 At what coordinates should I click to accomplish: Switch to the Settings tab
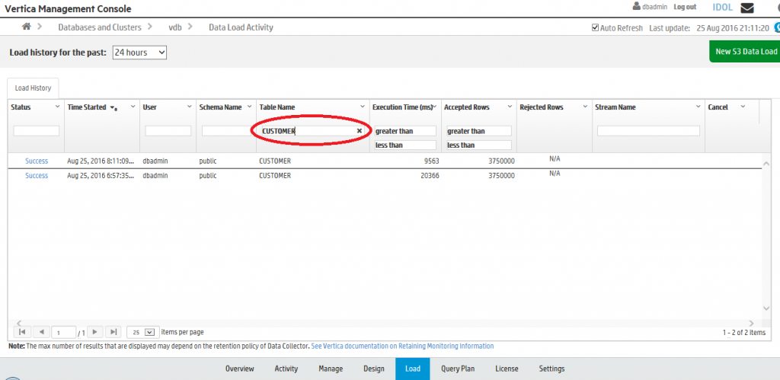click(551, 369)
